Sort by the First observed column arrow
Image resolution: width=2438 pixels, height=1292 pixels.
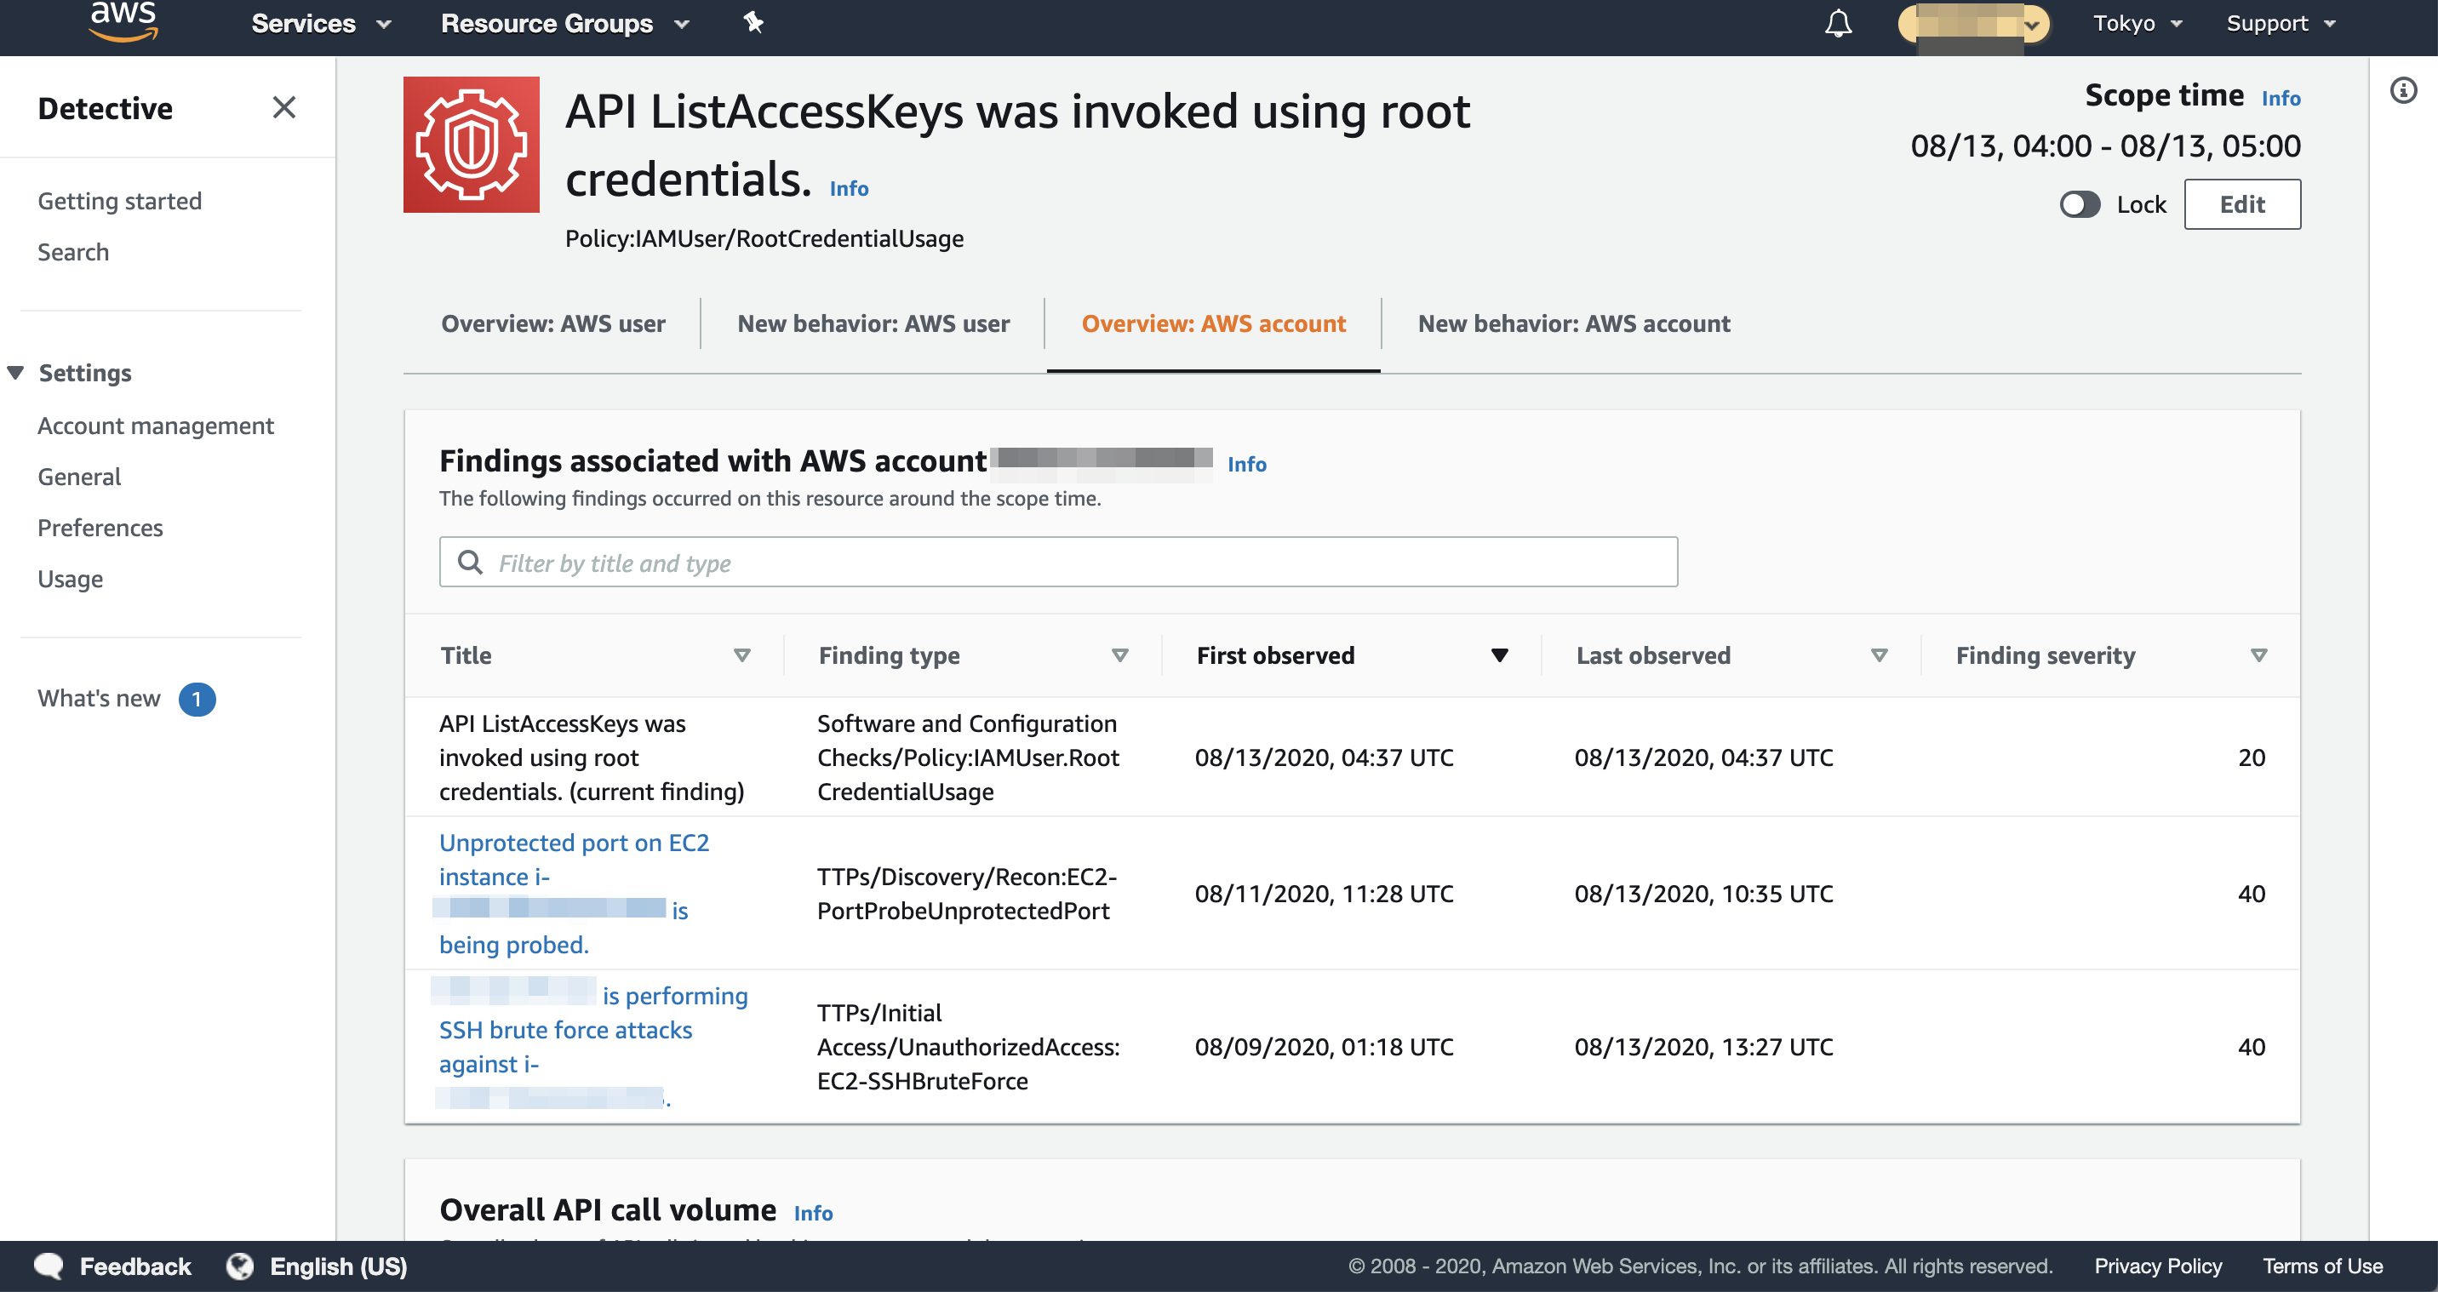tap(1499, 655)
